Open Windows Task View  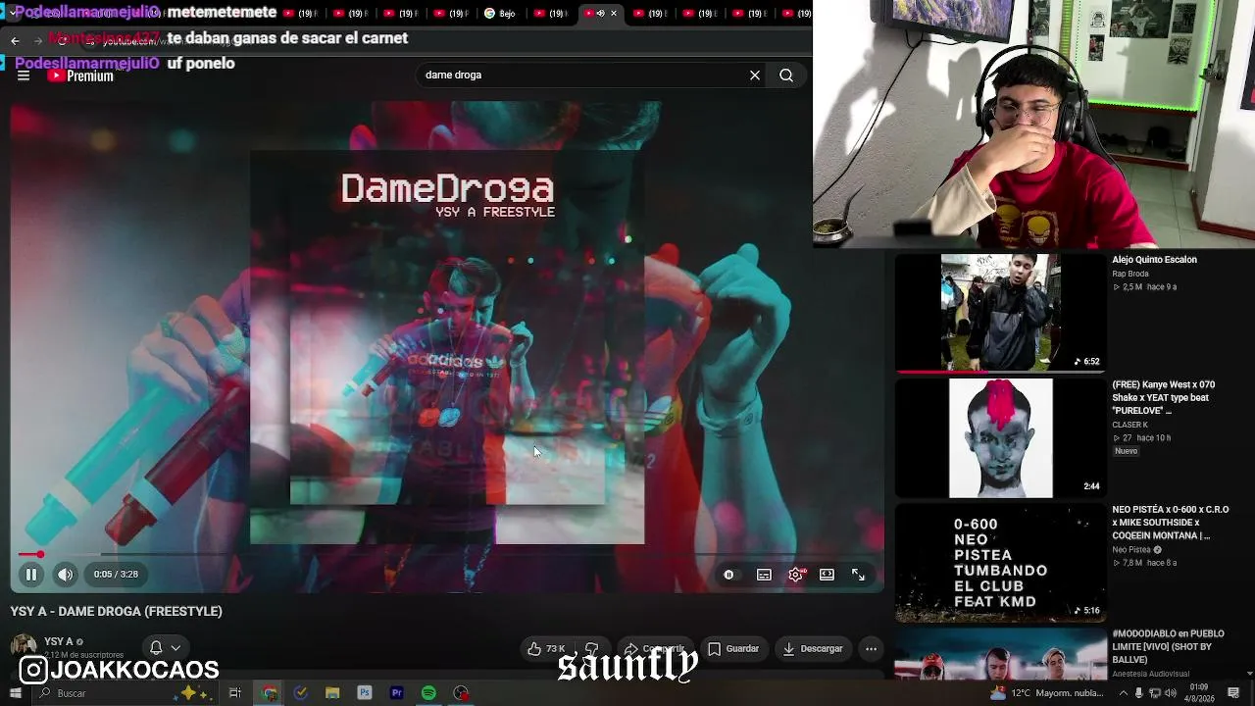pyautogui.click(x=235, y=693)
